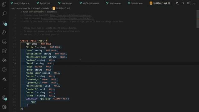Screen dimensions: 199x112
Task: Open the schema link URL on line 2
Action: coord(67,18)
